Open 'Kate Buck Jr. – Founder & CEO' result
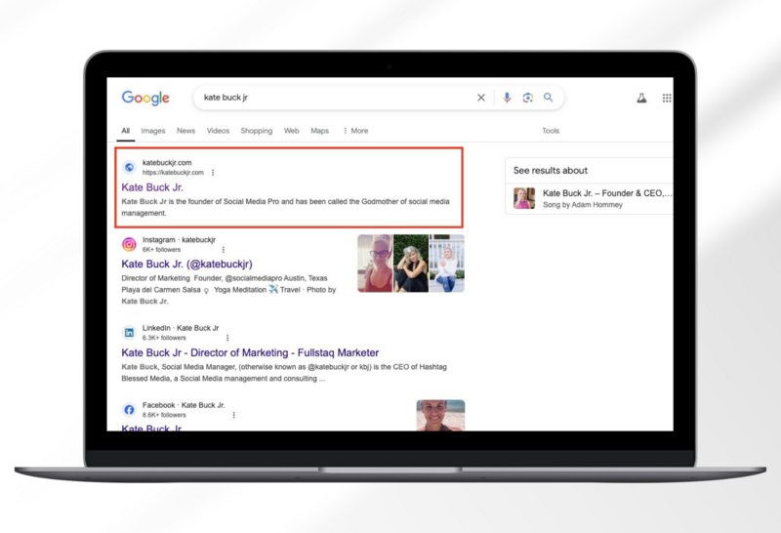 (x=607, y=193)
